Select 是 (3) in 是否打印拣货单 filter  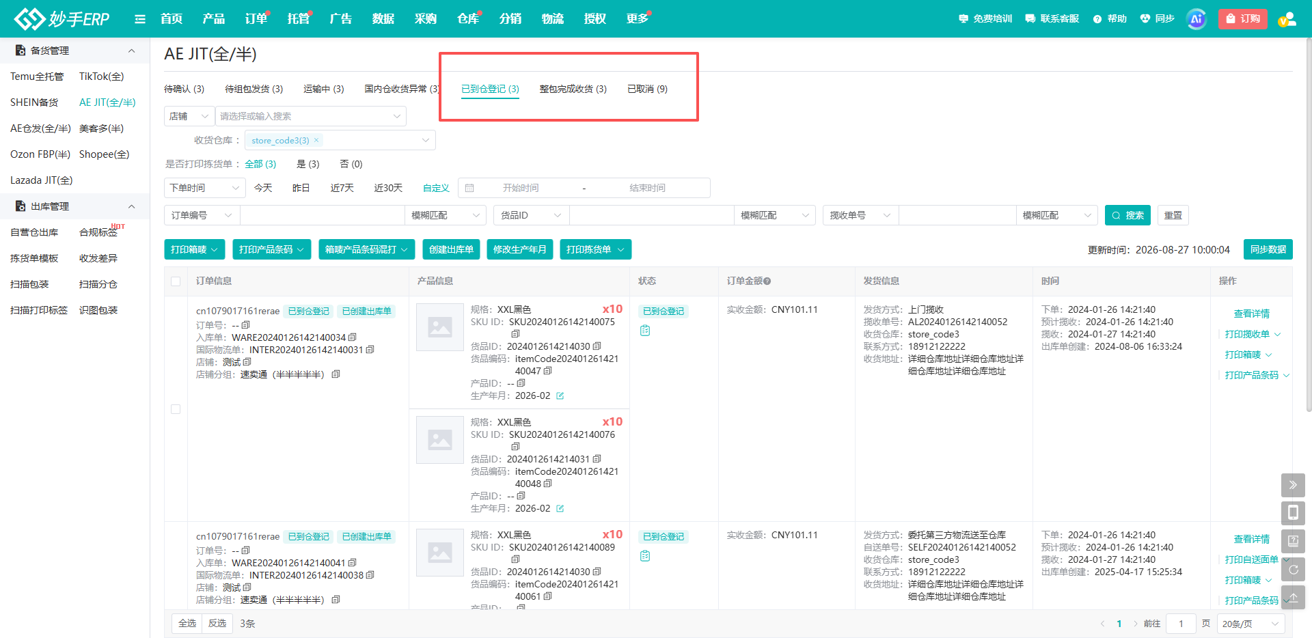(x=308, y=164)
